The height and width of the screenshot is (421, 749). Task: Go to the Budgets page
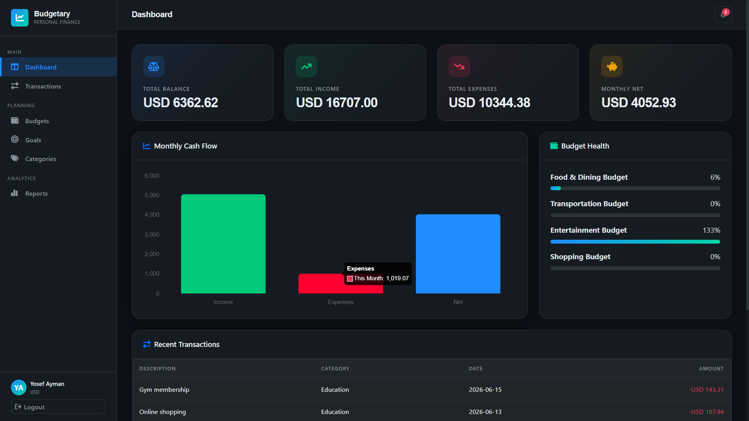(x=59, y=121)
